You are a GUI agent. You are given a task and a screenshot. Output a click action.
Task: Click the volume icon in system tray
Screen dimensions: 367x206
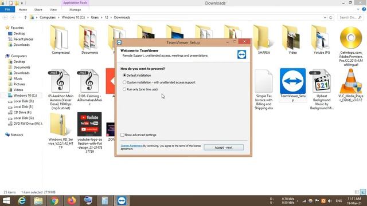[330, 201]
